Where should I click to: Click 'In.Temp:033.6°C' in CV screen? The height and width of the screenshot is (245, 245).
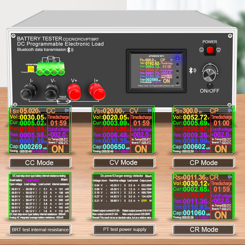point(141,139)
